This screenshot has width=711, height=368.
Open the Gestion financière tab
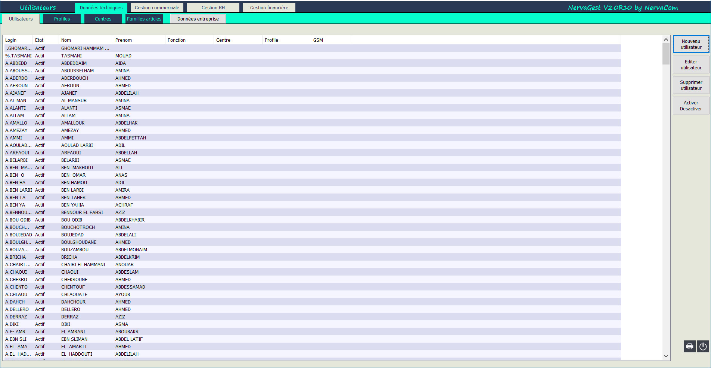[x=269, y=8]
